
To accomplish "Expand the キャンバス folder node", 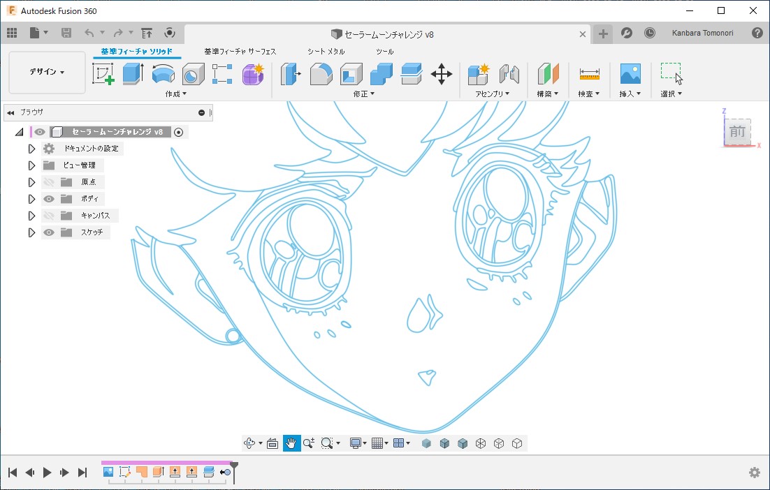I will 31,215.
